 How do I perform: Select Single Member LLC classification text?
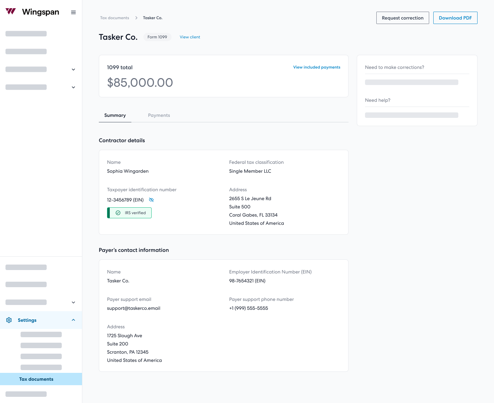coord(250,171)
